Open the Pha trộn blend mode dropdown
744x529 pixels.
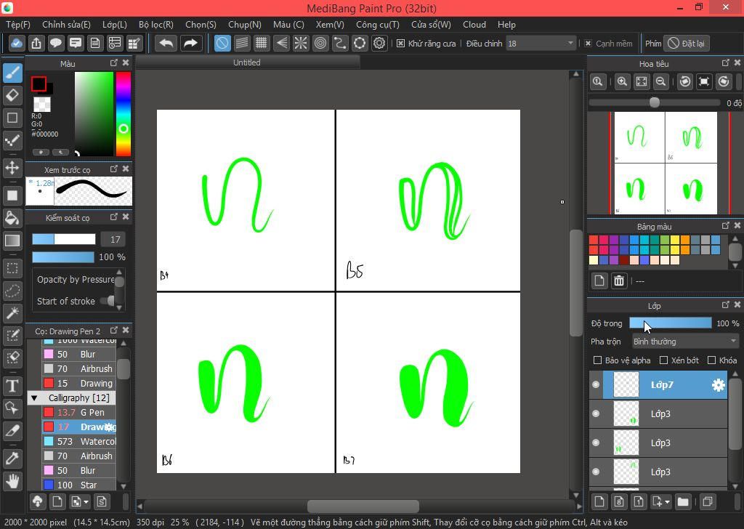point(684,342)
